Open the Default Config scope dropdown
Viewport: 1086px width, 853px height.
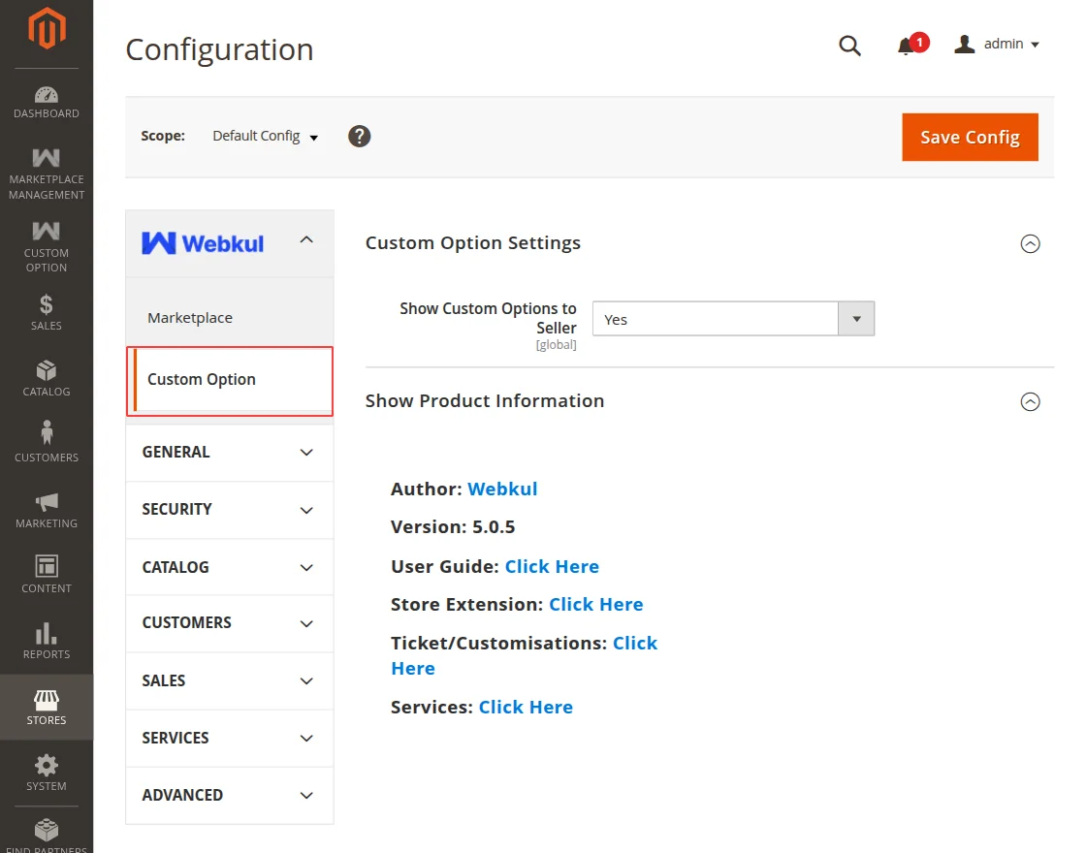(265, 137)
